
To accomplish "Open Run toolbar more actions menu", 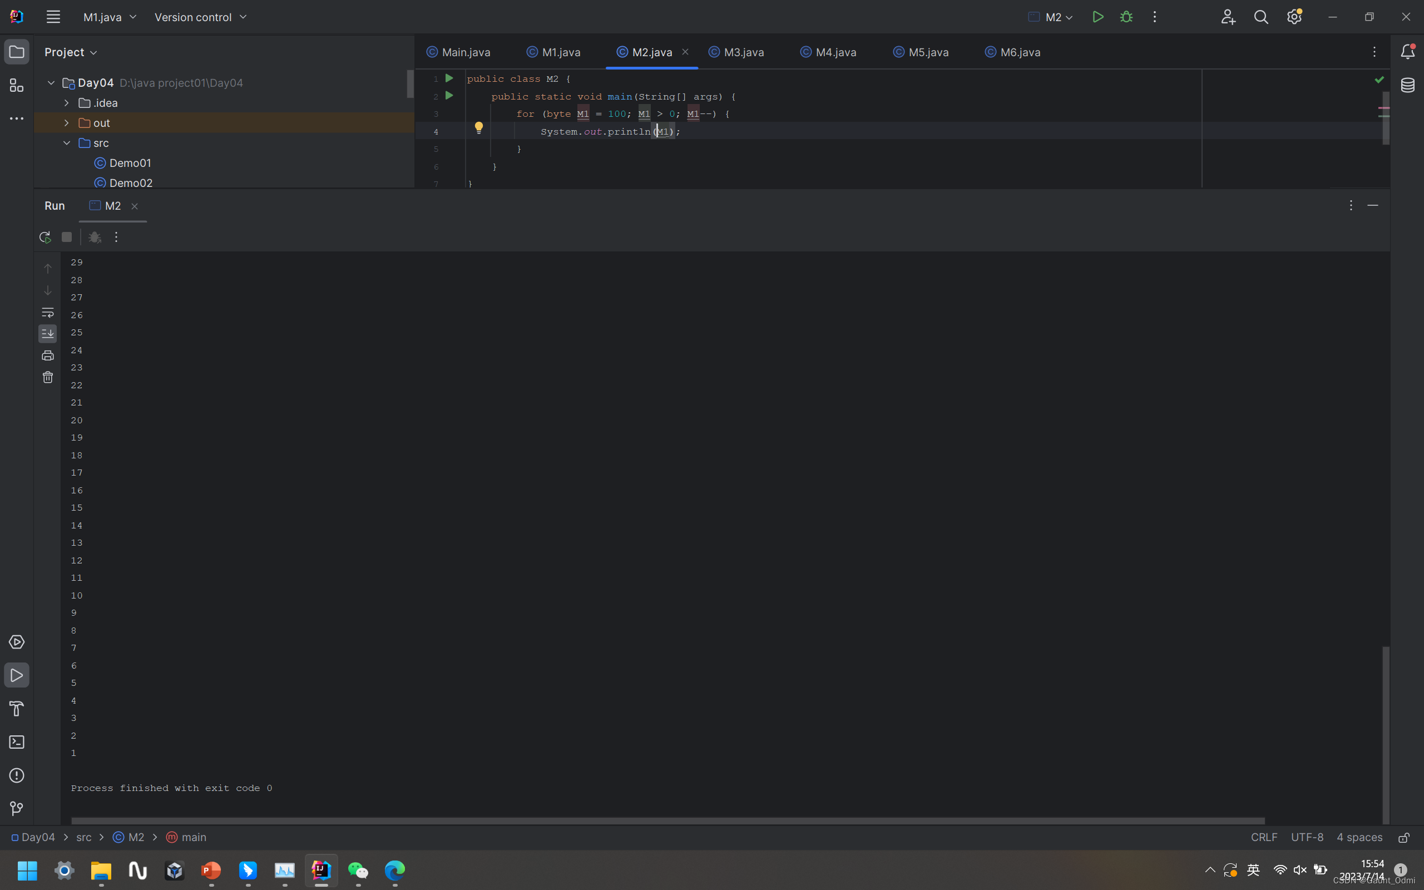I will pyautogui.click(x=116, y=237).
